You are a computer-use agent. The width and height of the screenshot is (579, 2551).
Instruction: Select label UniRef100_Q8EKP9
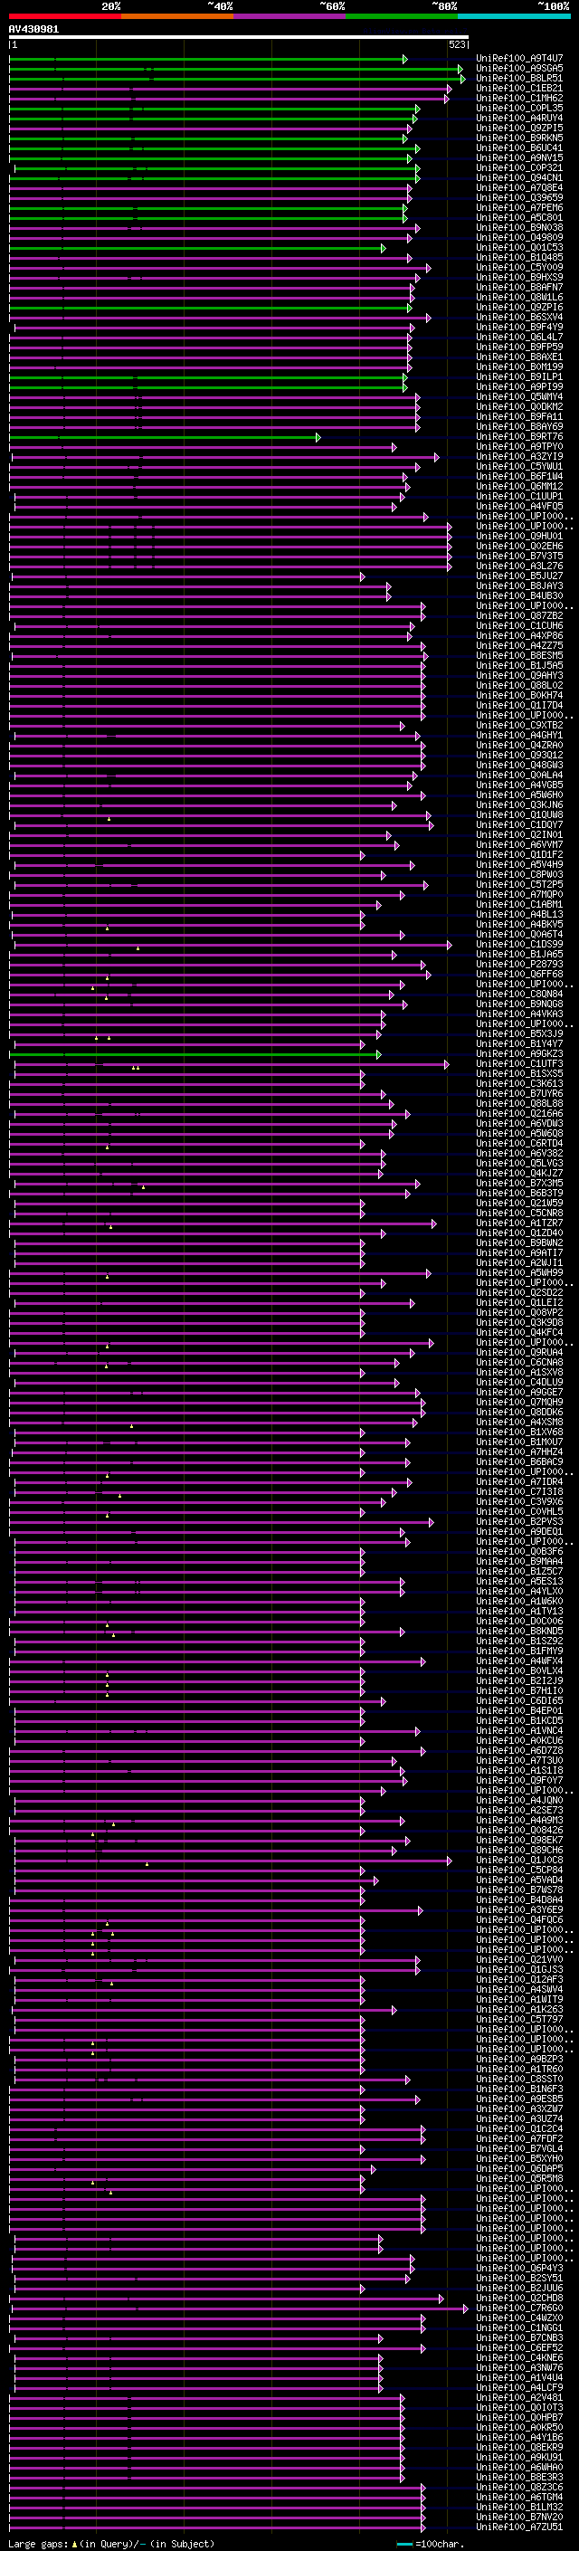point(519,2448)
